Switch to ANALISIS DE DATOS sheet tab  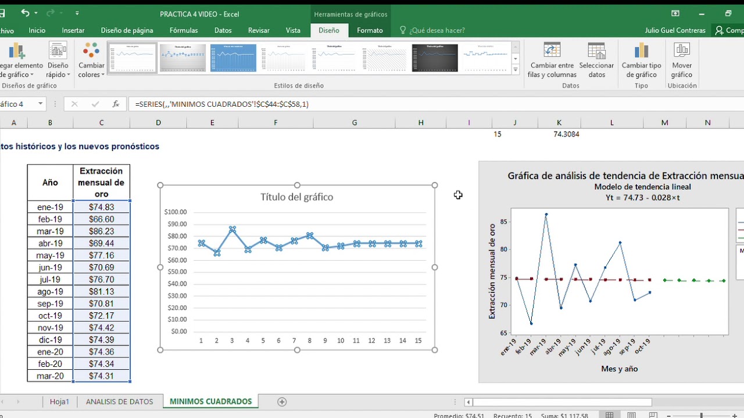(119, 402)
